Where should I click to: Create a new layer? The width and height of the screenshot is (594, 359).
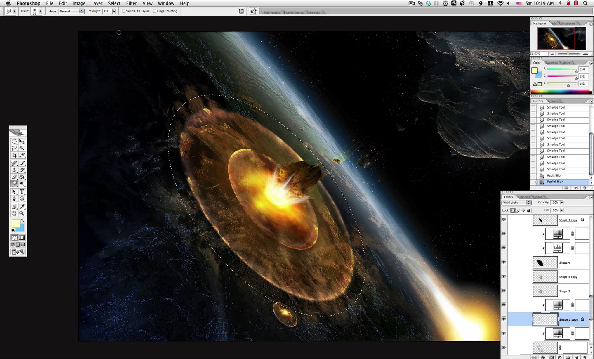(576, 357)
